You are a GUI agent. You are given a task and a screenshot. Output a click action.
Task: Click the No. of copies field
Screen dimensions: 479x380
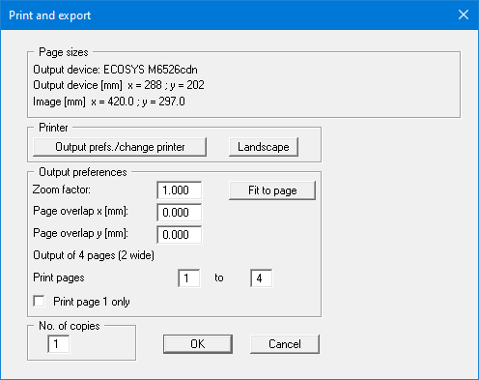58,344
